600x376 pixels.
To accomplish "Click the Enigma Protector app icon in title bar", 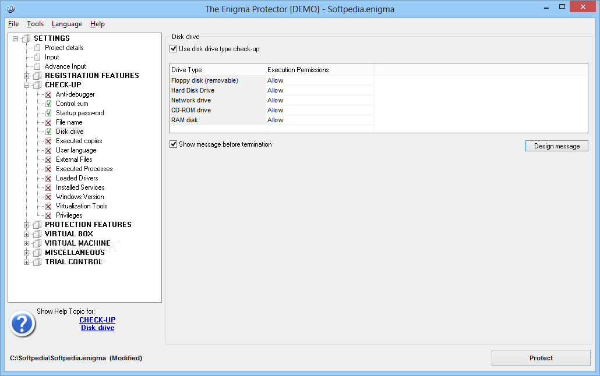I will [x=10, y=8].
